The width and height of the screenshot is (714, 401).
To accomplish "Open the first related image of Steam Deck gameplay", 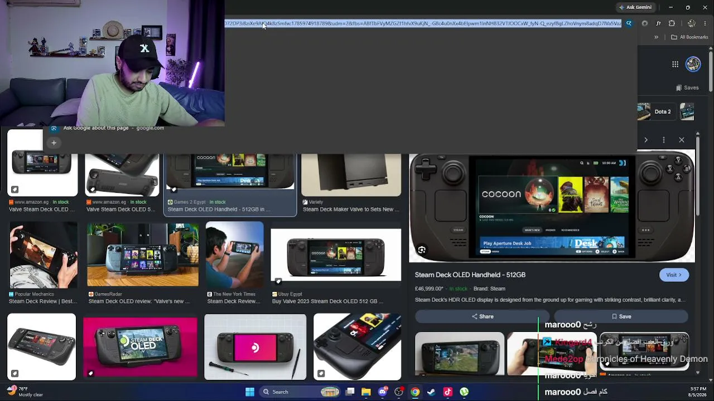I will (460, 353).
